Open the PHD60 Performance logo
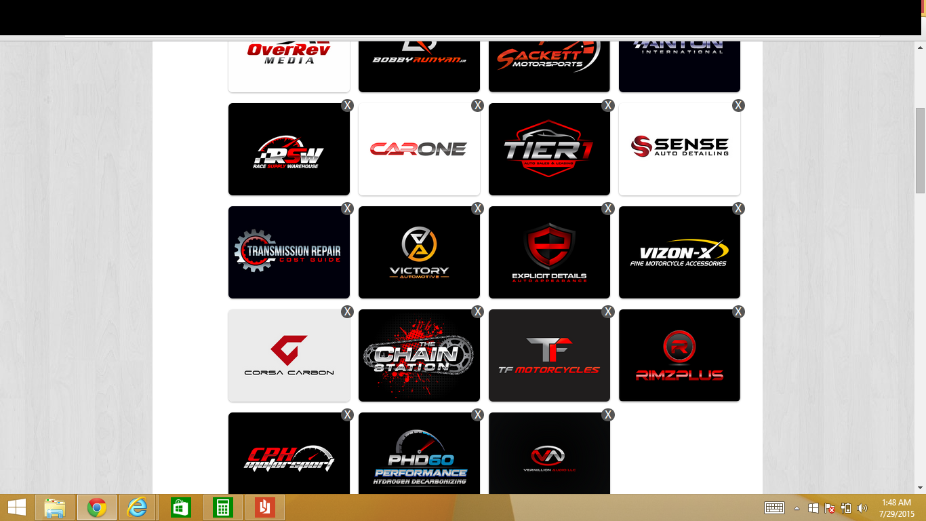Viewport: 926px width, 521px height. pos(419,455)
